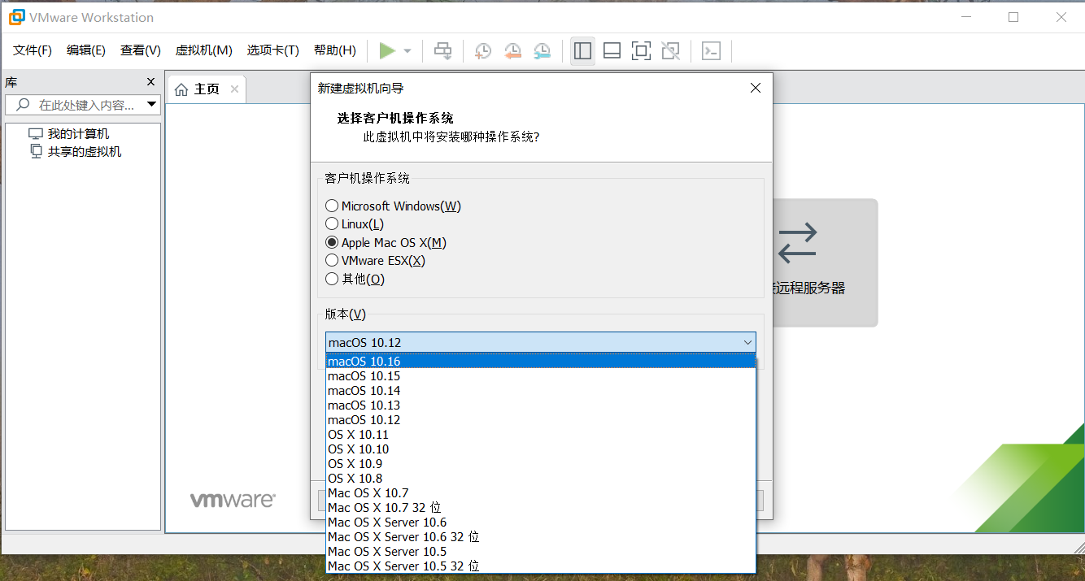Choose macOS 10.15 from version list

541,376
